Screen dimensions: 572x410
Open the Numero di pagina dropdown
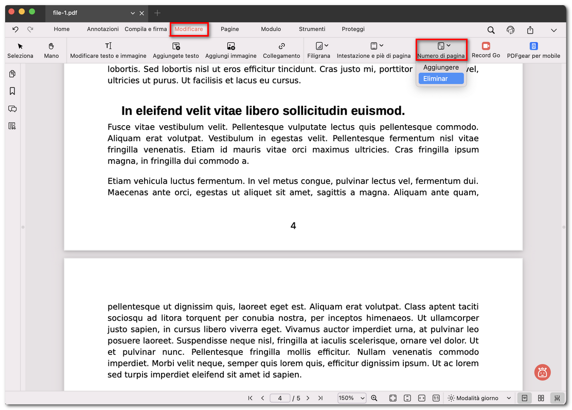click(x=441, y=50)
